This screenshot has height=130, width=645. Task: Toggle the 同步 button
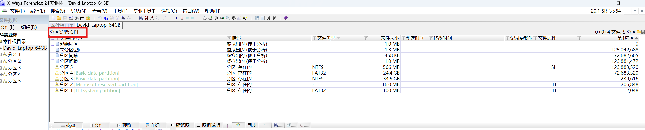point(252,125)
